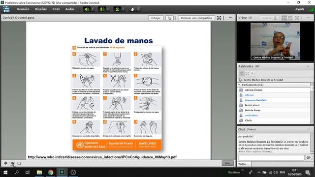Click the presenter webcam video feed
Viewport: 315px width, 177px height.
coord(275,41)
